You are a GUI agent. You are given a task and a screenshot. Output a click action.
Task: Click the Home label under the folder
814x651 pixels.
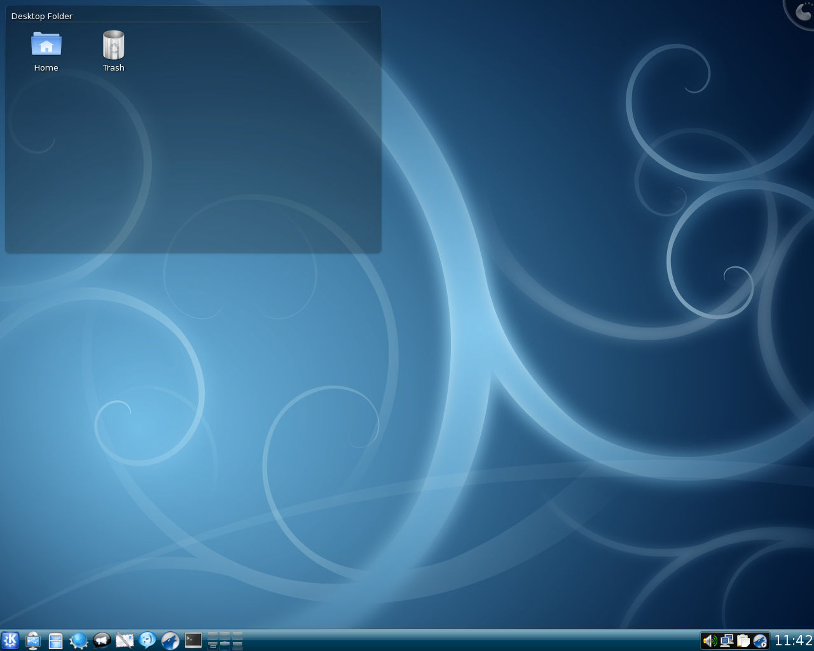coord(46,67)
